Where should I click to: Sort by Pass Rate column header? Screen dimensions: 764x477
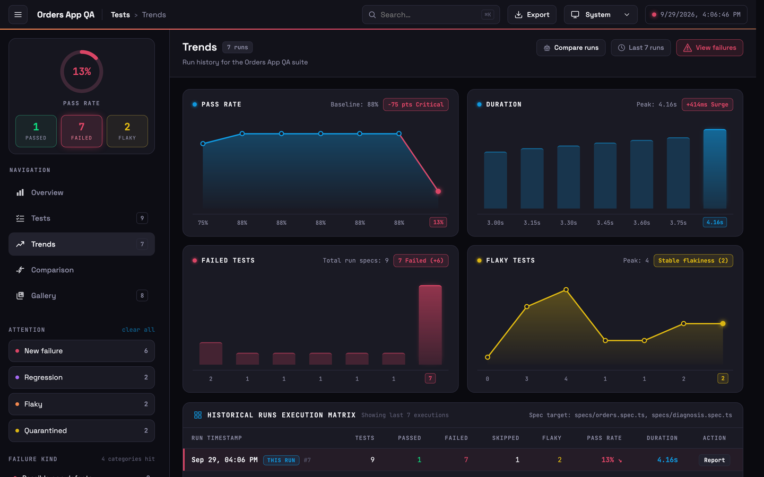[604, 438]
